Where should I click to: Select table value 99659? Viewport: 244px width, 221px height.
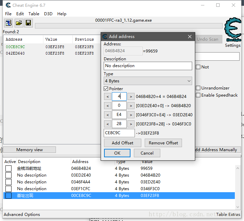pyautogui.click(x=146, y=168)
